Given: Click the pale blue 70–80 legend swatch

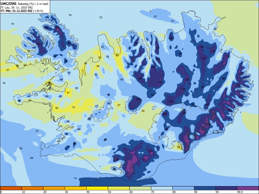Looking at the screenshot, I should click(x=162, y=188).
